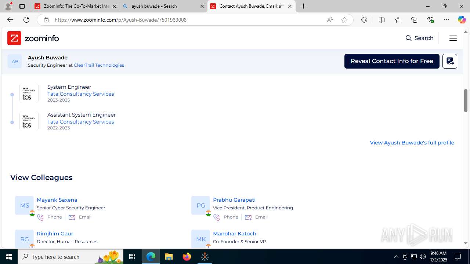Open Copilot sidebar icon
This screenshot has height=264, width=470.
coord(462,20)
